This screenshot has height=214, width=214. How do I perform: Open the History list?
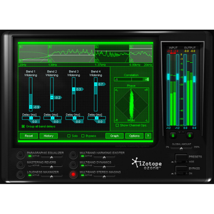pyautogui.click(x=49, y=136)
